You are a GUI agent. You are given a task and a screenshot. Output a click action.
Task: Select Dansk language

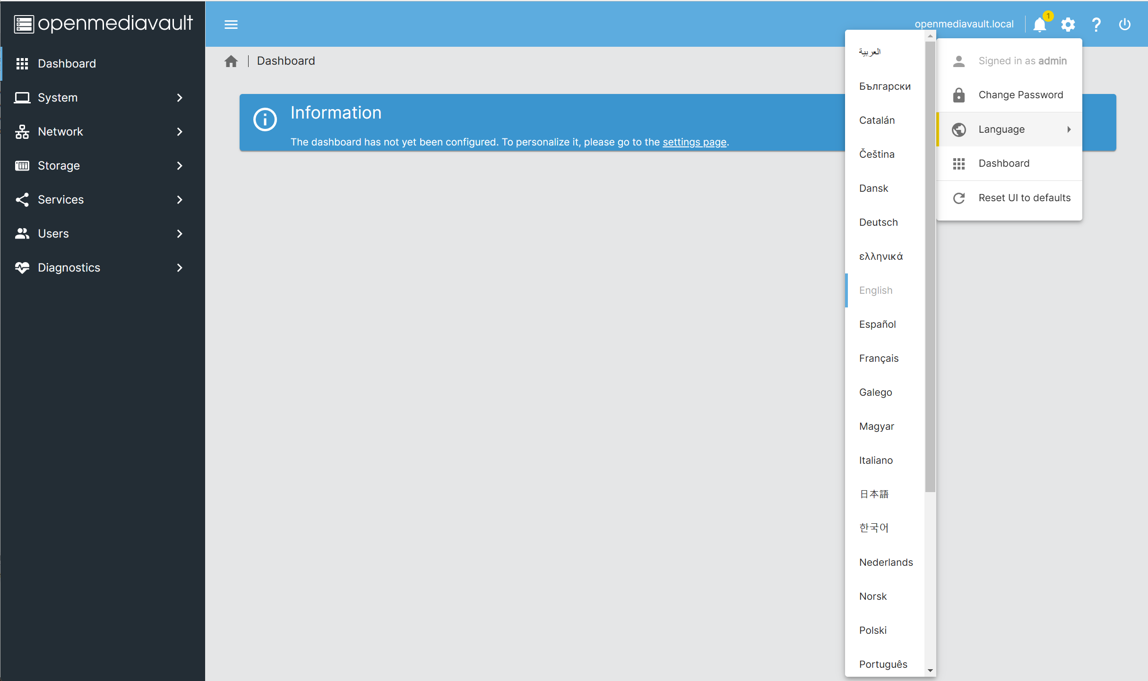885,188
